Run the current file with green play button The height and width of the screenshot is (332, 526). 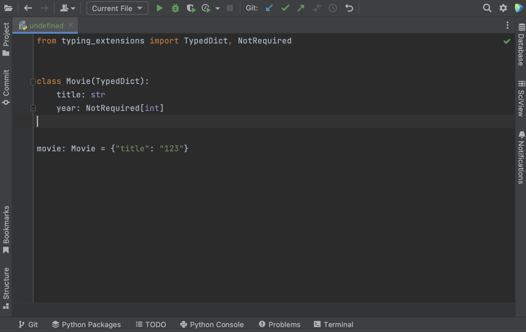(x=159, y=8)
